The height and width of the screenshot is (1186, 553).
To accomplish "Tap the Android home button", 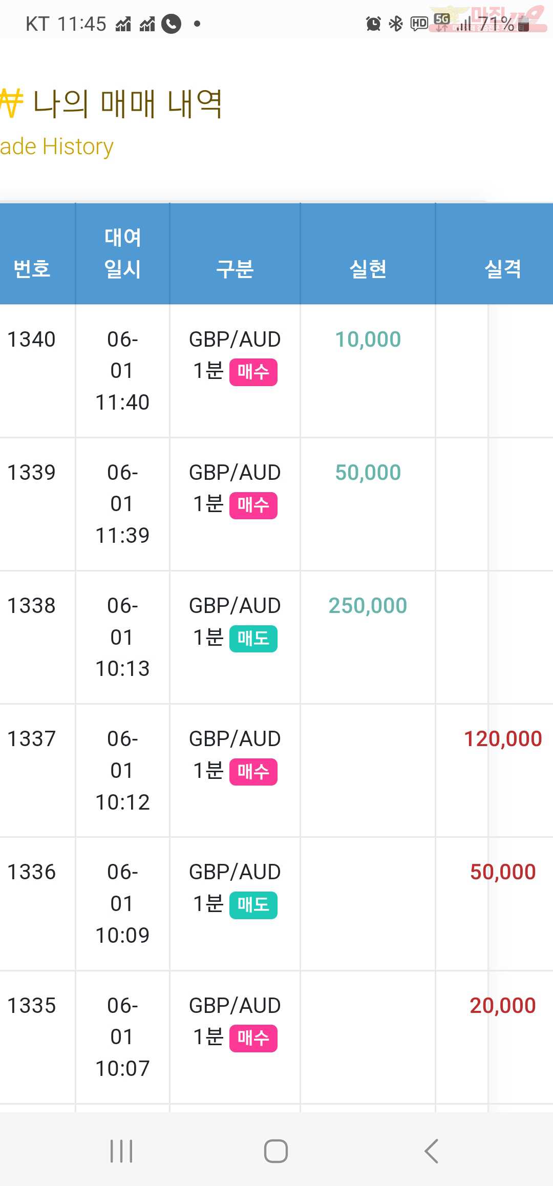I will point(276,1151).
